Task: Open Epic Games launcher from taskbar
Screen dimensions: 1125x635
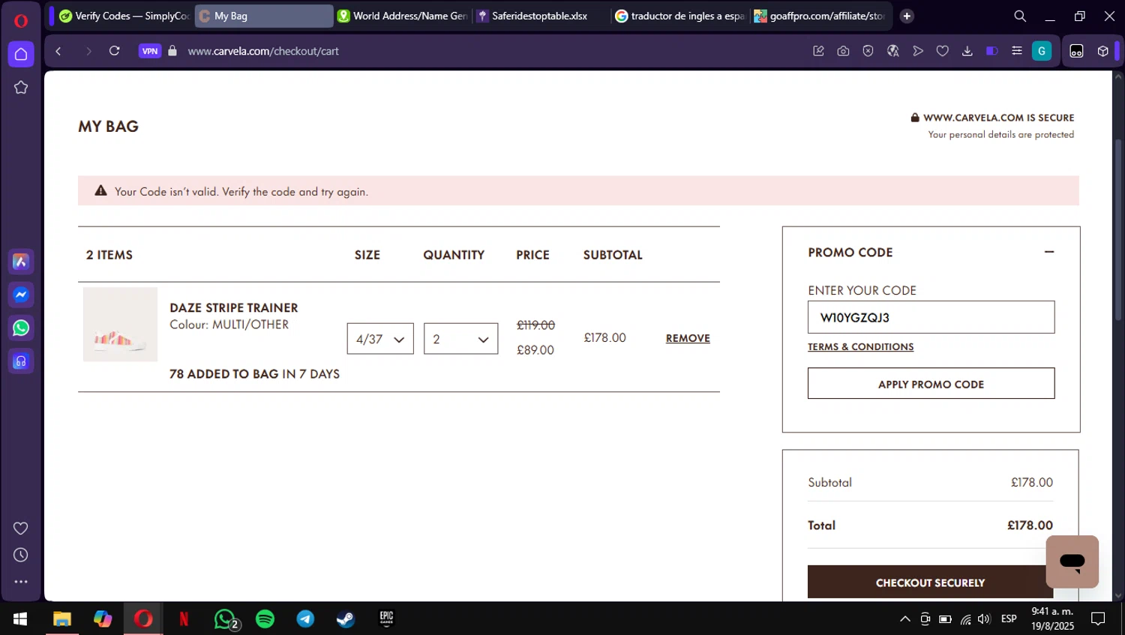Action: pyautogui.click(x=386, y=619)
